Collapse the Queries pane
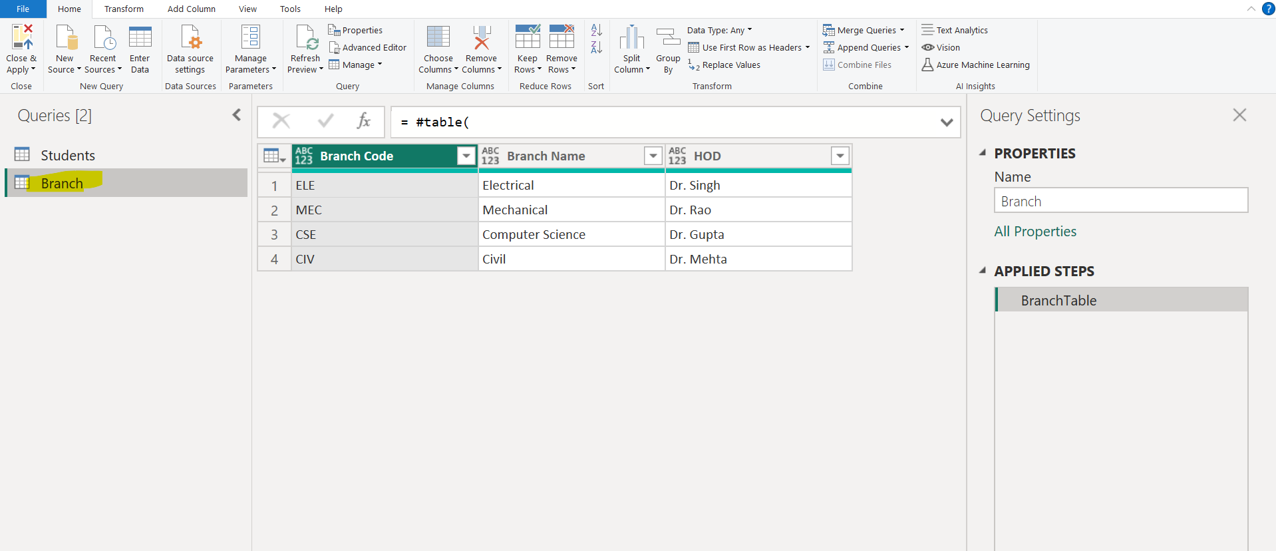 (236, 115)
